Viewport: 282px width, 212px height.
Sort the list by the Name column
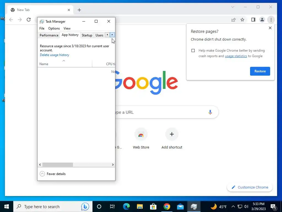(x=65, y=64)
